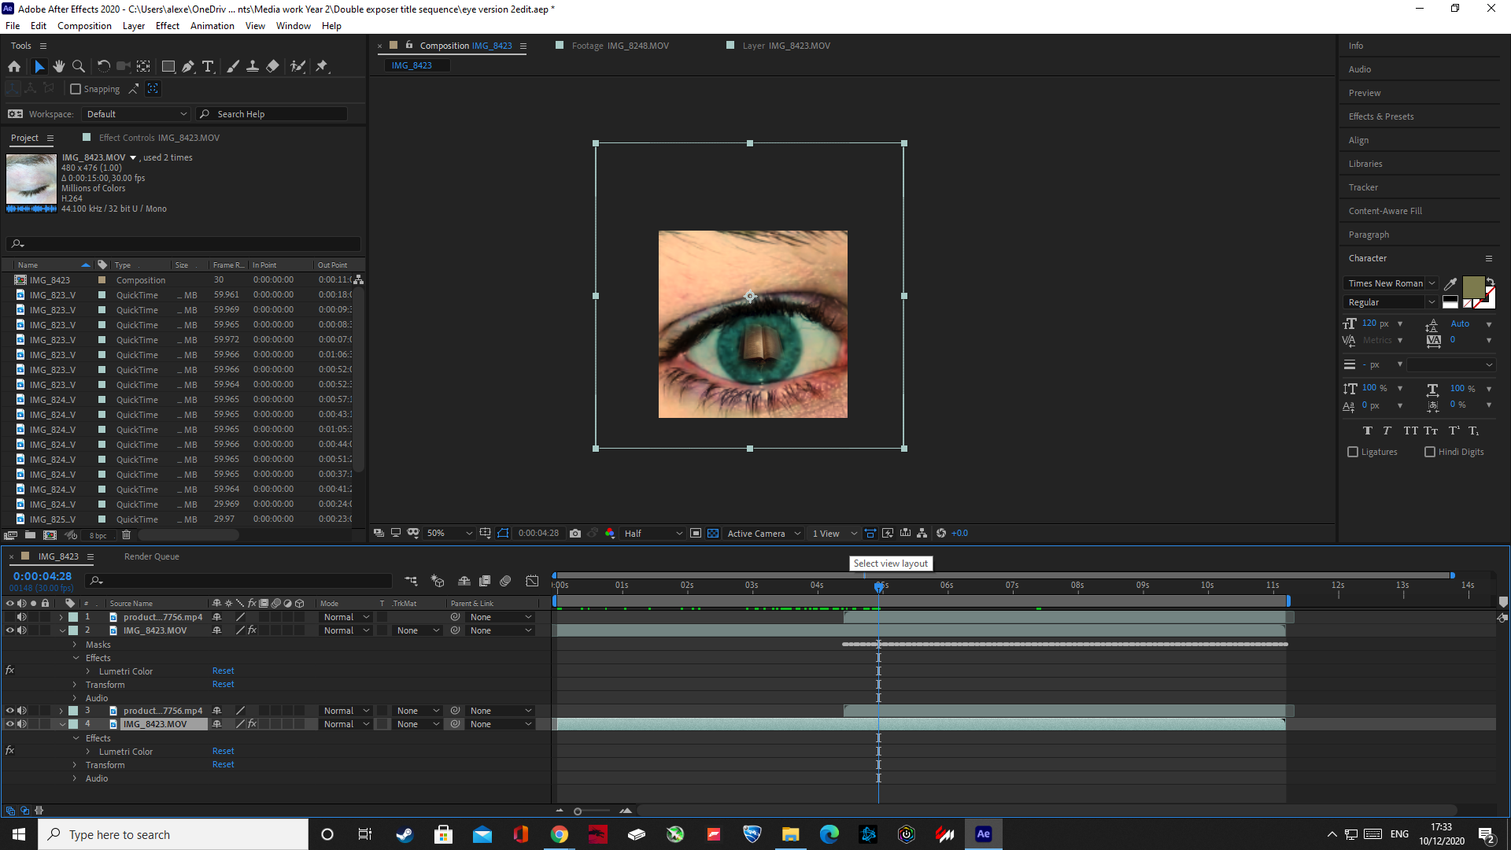Select the Puppet Pin tool
1511x850 pixels.
[322, 67]
